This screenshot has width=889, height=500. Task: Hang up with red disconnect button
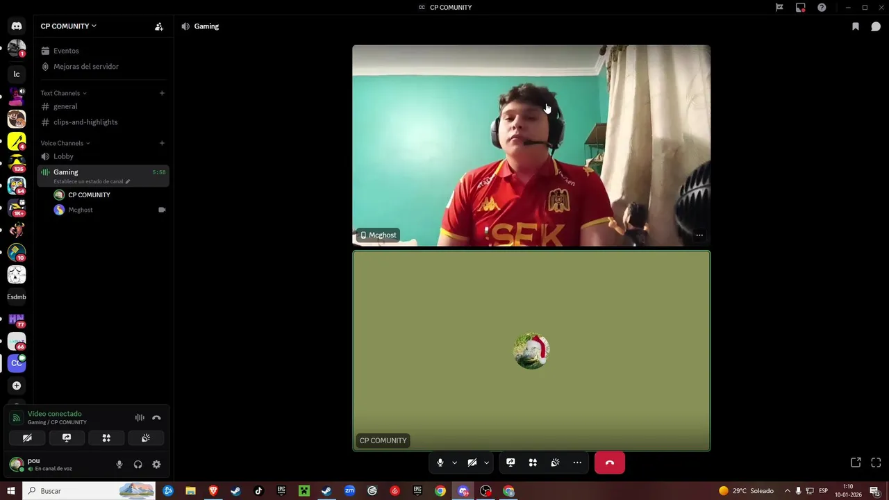click(610, 462)
